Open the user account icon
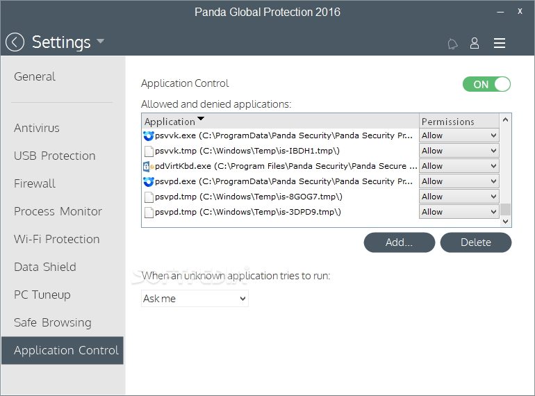 pos(475,43)
